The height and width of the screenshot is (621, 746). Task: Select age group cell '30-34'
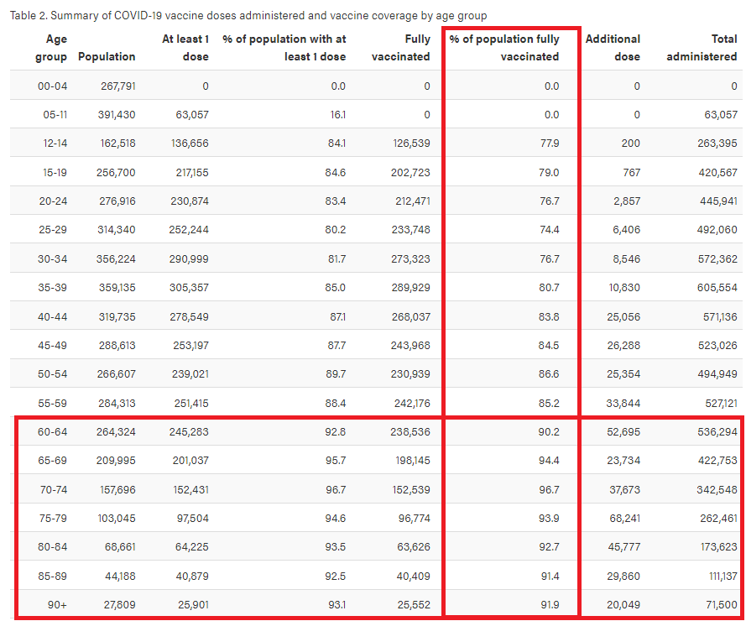coord(52,258)
